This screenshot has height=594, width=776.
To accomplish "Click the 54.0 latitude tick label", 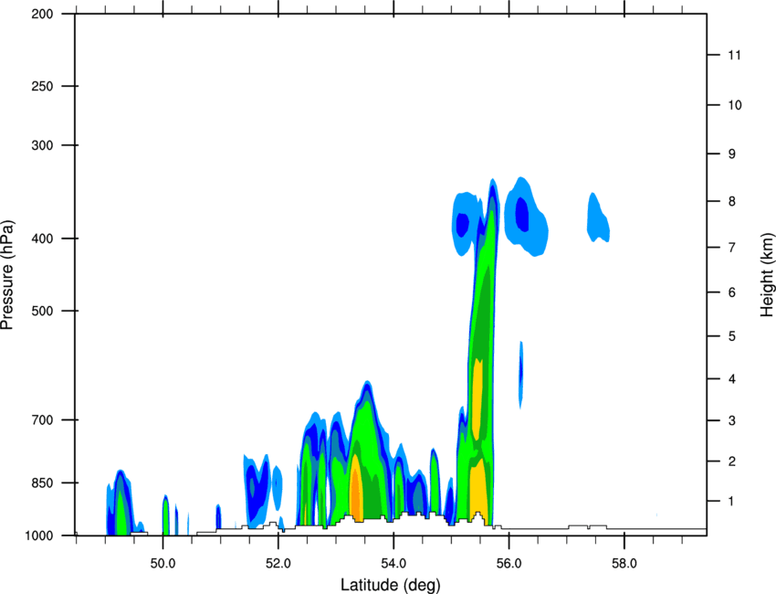I will (x=393, y=564).
